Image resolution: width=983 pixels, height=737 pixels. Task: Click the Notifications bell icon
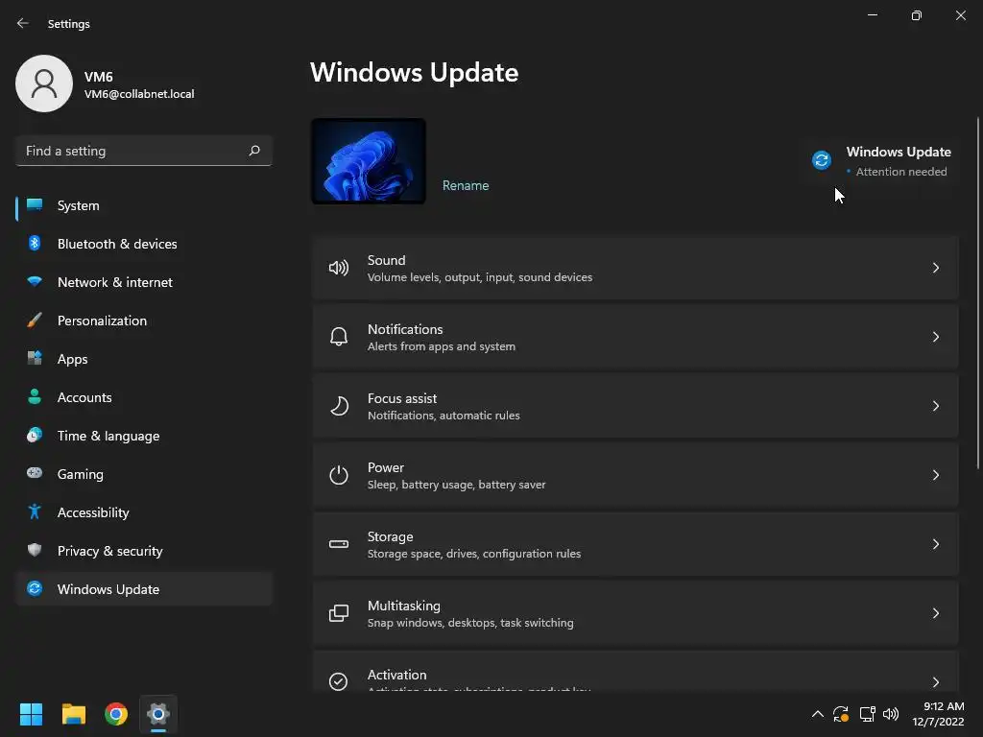[339, 337]
